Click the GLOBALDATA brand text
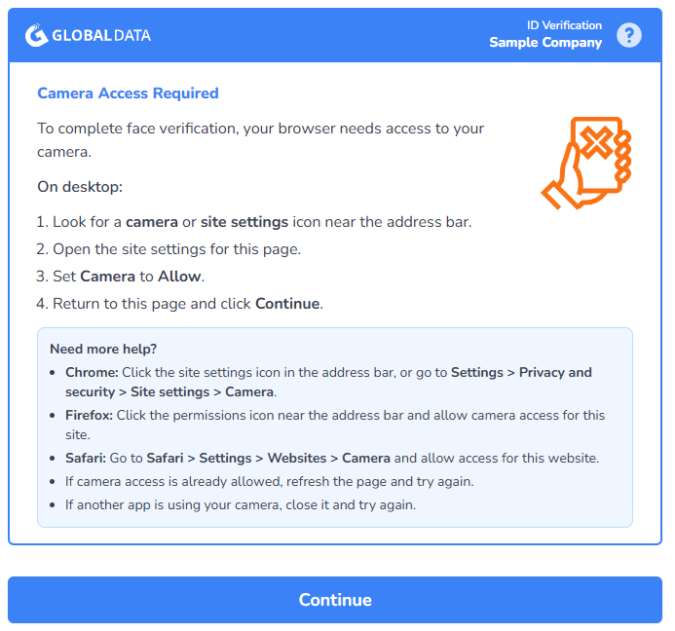 pyautogui.click(x=101, y=35)
